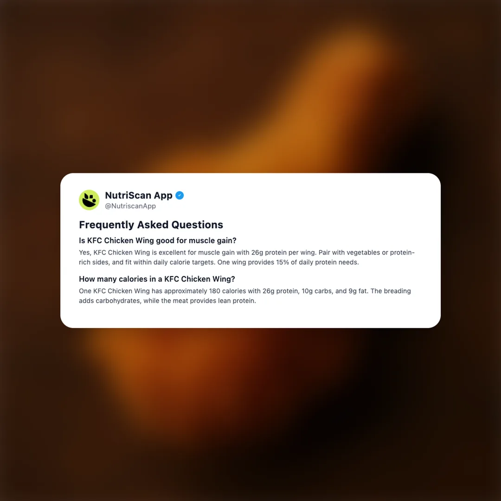Select the Frequently Asked Questions heading
Viewport: 501px width, 501px height.
click(151, 225)
